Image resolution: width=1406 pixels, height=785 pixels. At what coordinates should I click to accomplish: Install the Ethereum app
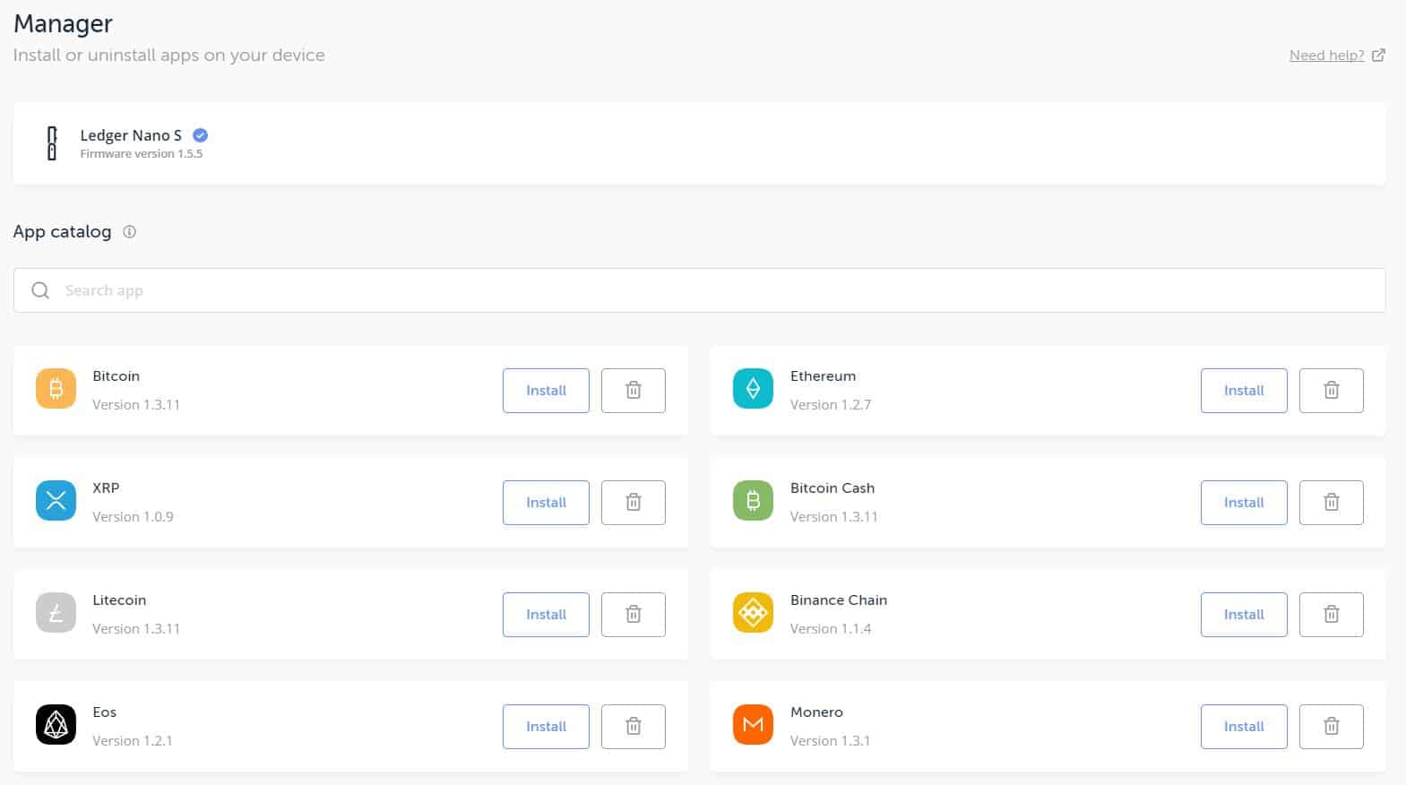[1244, 391]
